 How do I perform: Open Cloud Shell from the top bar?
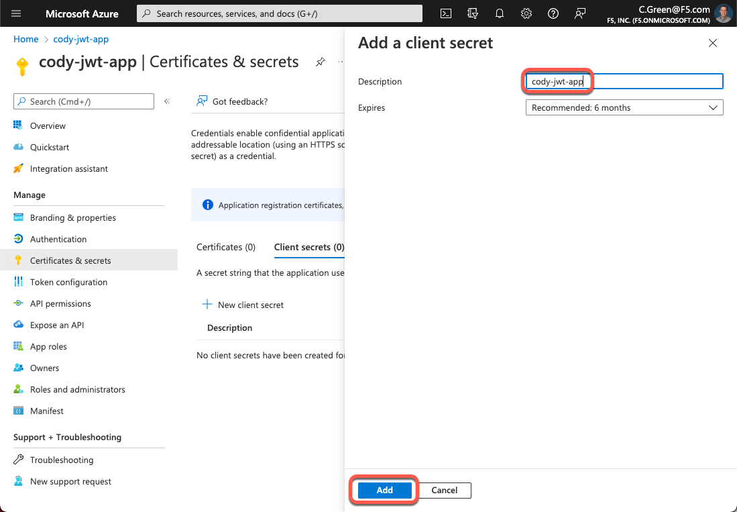pyautogui.click(x=446, y=13)
